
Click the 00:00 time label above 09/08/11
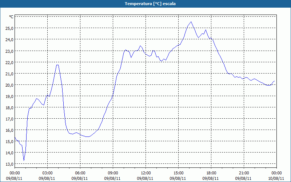[x=15, y=173]
